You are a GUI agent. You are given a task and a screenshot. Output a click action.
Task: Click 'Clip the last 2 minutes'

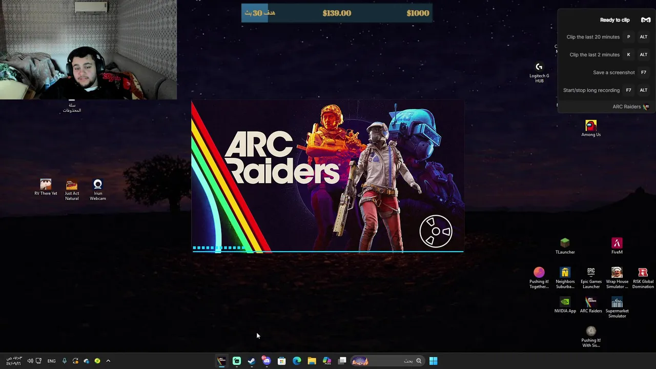coord(594,54)
